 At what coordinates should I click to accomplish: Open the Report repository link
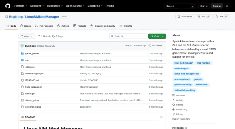pyautogui.click(x=181, y=119)
